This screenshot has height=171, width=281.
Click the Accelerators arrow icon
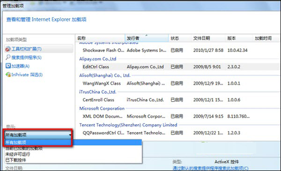8,66
